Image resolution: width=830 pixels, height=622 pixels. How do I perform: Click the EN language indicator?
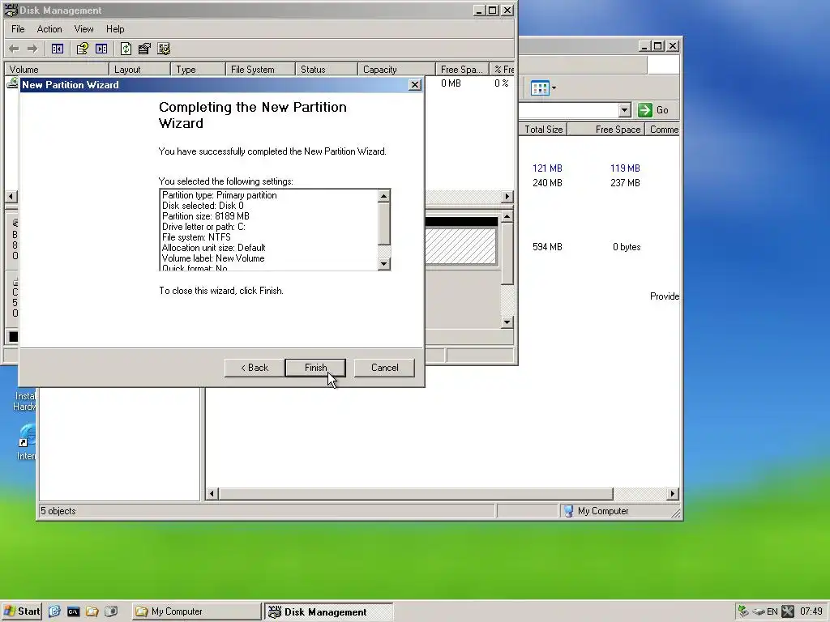tap(772, 612)
